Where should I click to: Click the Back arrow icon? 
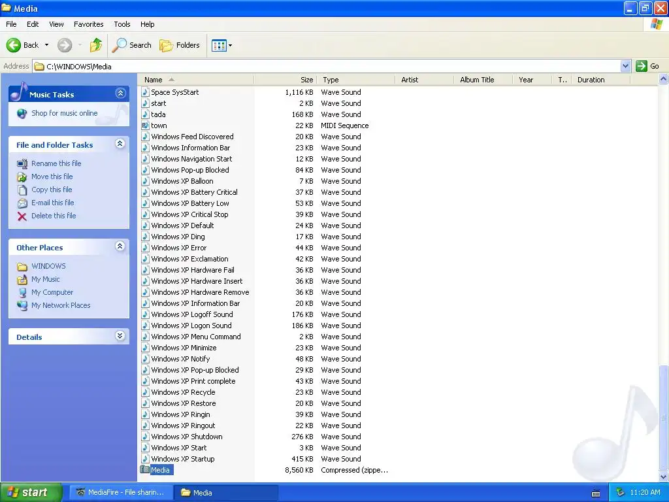13,45
